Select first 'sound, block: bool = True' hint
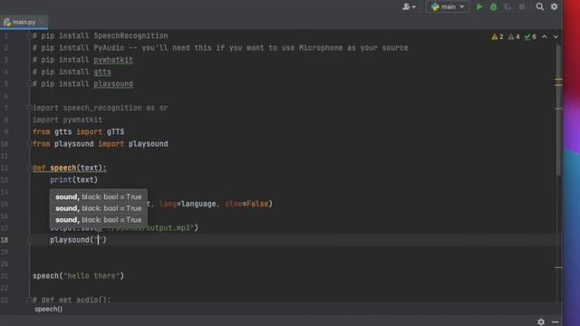Image resolution: width=580 pixels, height=326 pixels. tap(99, 197)
